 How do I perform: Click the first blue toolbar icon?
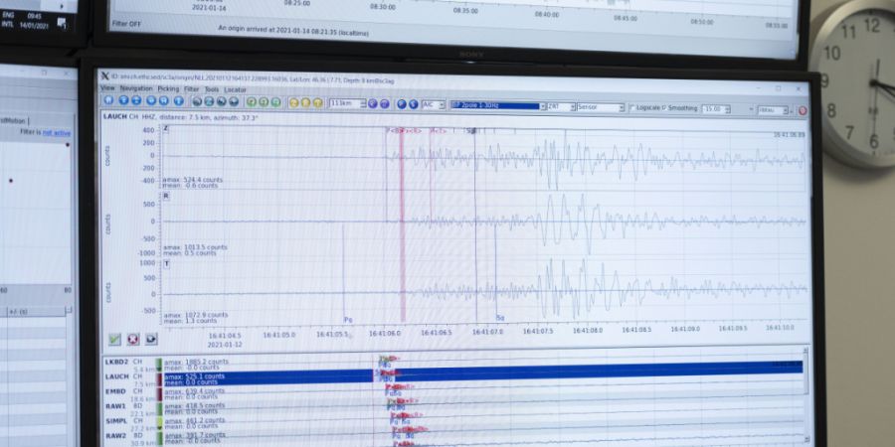(x=108, y=102)
